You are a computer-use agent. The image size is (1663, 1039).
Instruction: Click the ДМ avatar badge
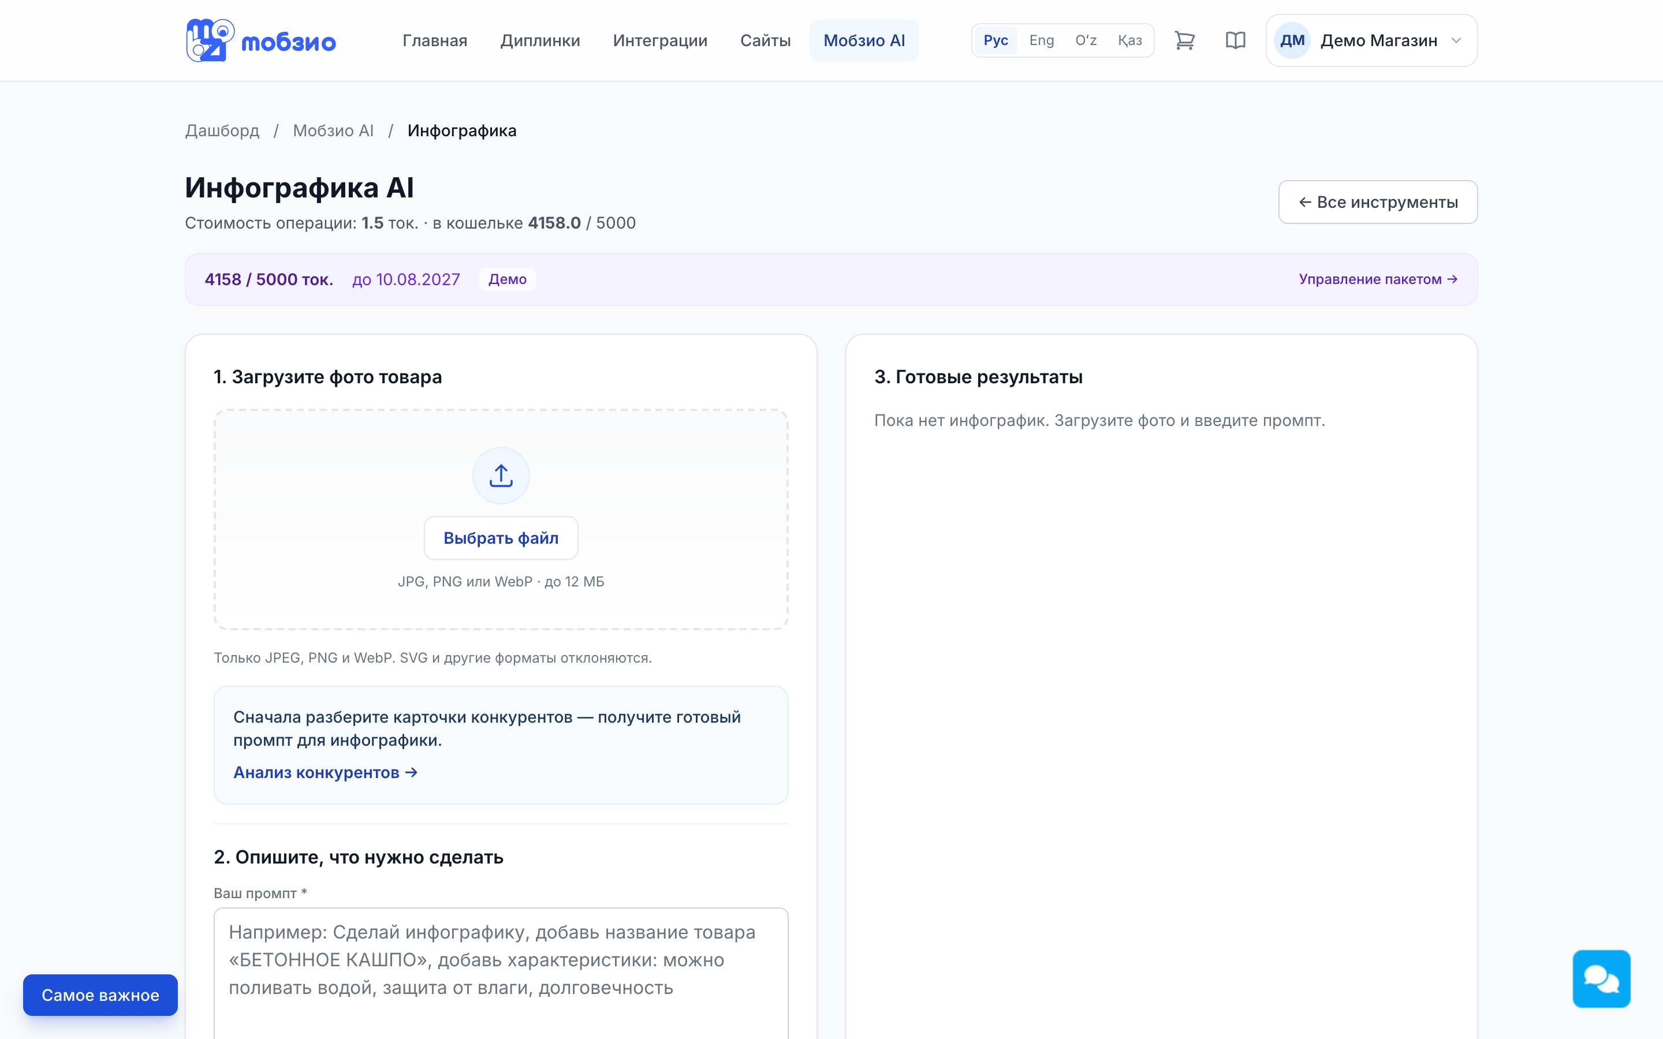(1292, 40)
